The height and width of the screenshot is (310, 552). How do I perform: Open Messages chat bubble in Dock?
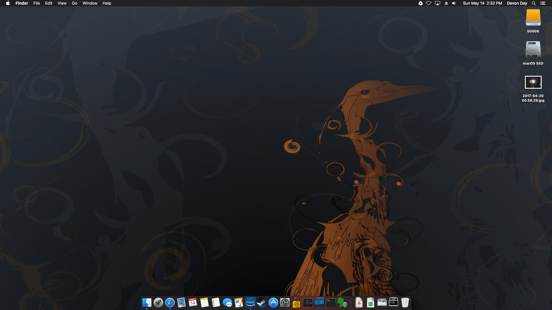(227, 303)
